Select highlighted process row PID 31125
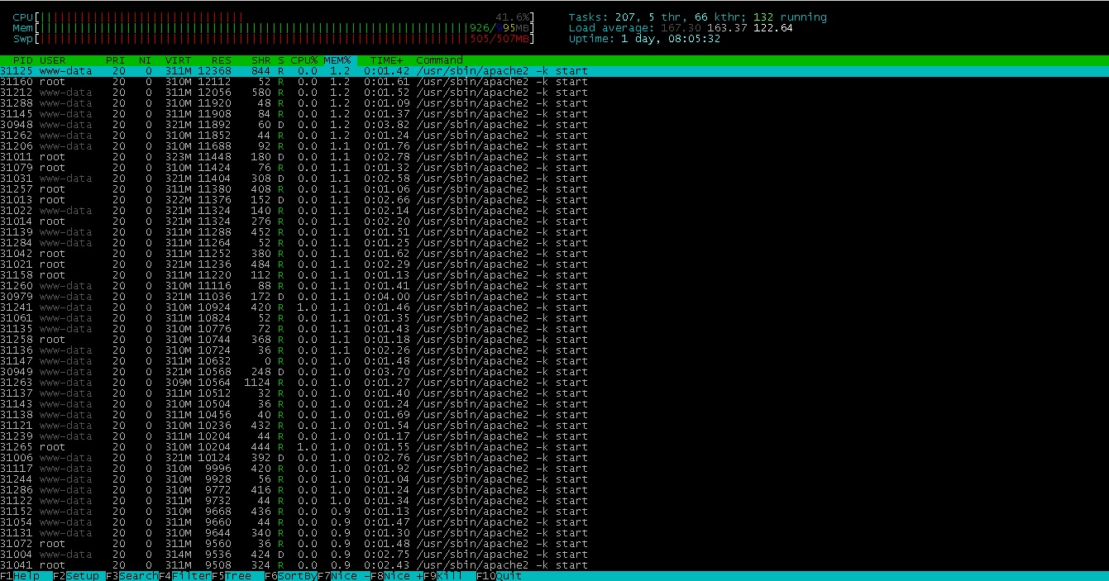 click(554, 71)
